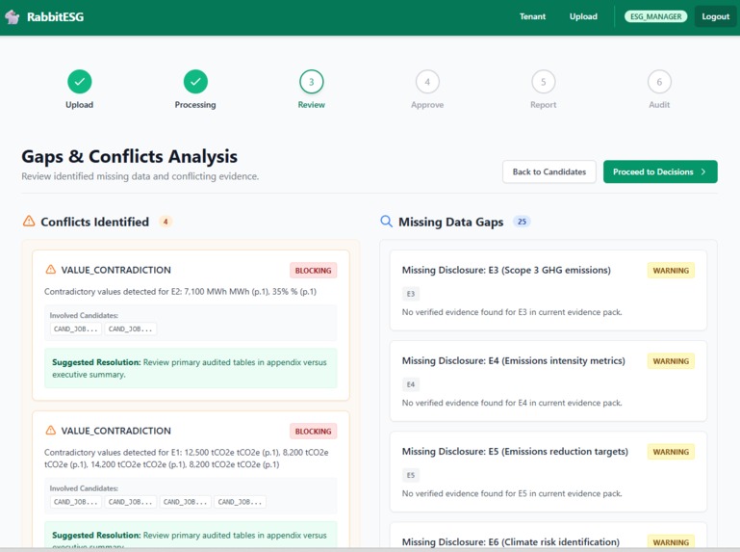Image resolution: width=740 pixels, height=552 pixels.
Task: Click Suggested Resolution box in E2 conflict
Action: click(x=191, y=368)
